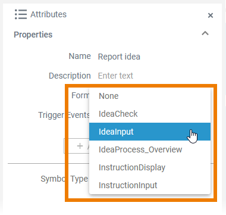Click the plus add button icon
Screen dimensions: 226x215
80,146
